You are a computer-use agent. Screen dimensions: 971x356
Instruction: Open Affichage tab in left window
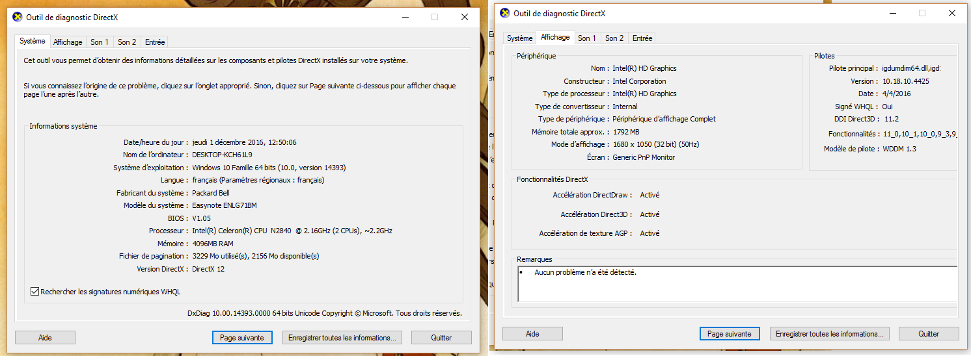68,42
